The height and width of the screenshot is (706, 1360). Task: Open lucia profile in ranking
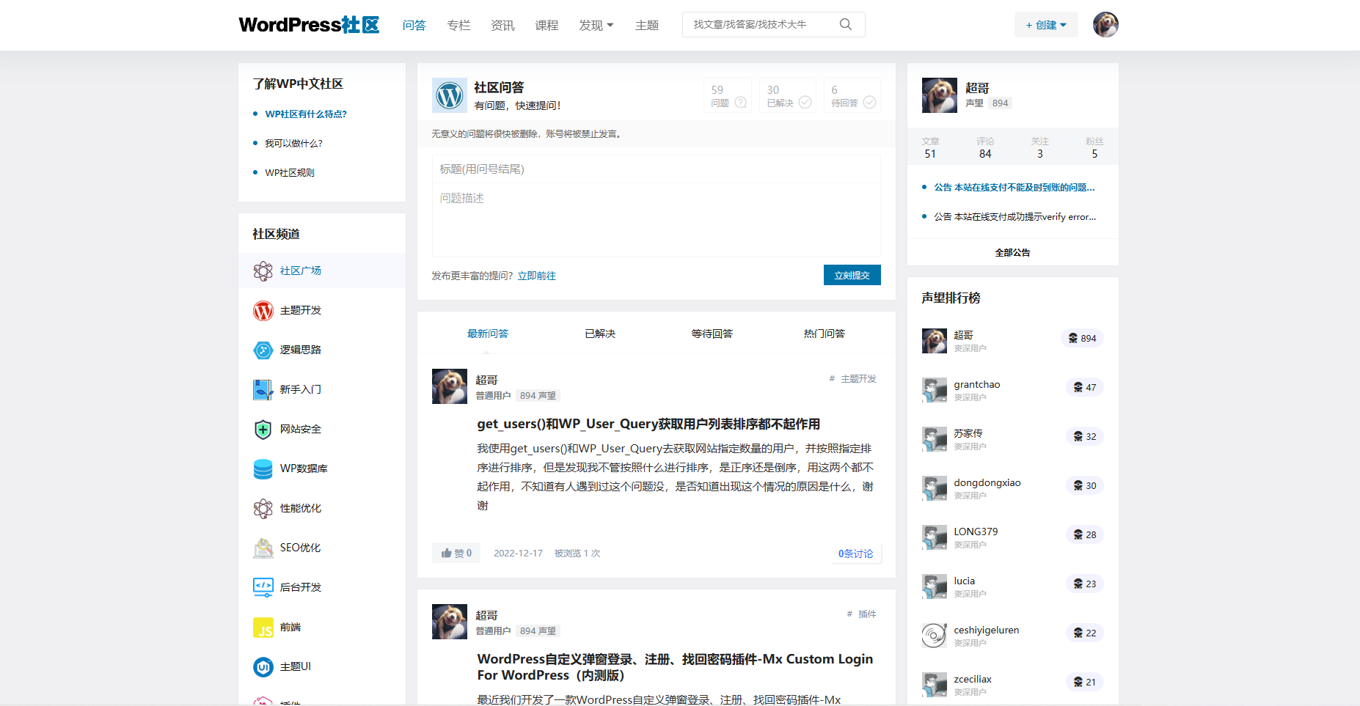964,581
